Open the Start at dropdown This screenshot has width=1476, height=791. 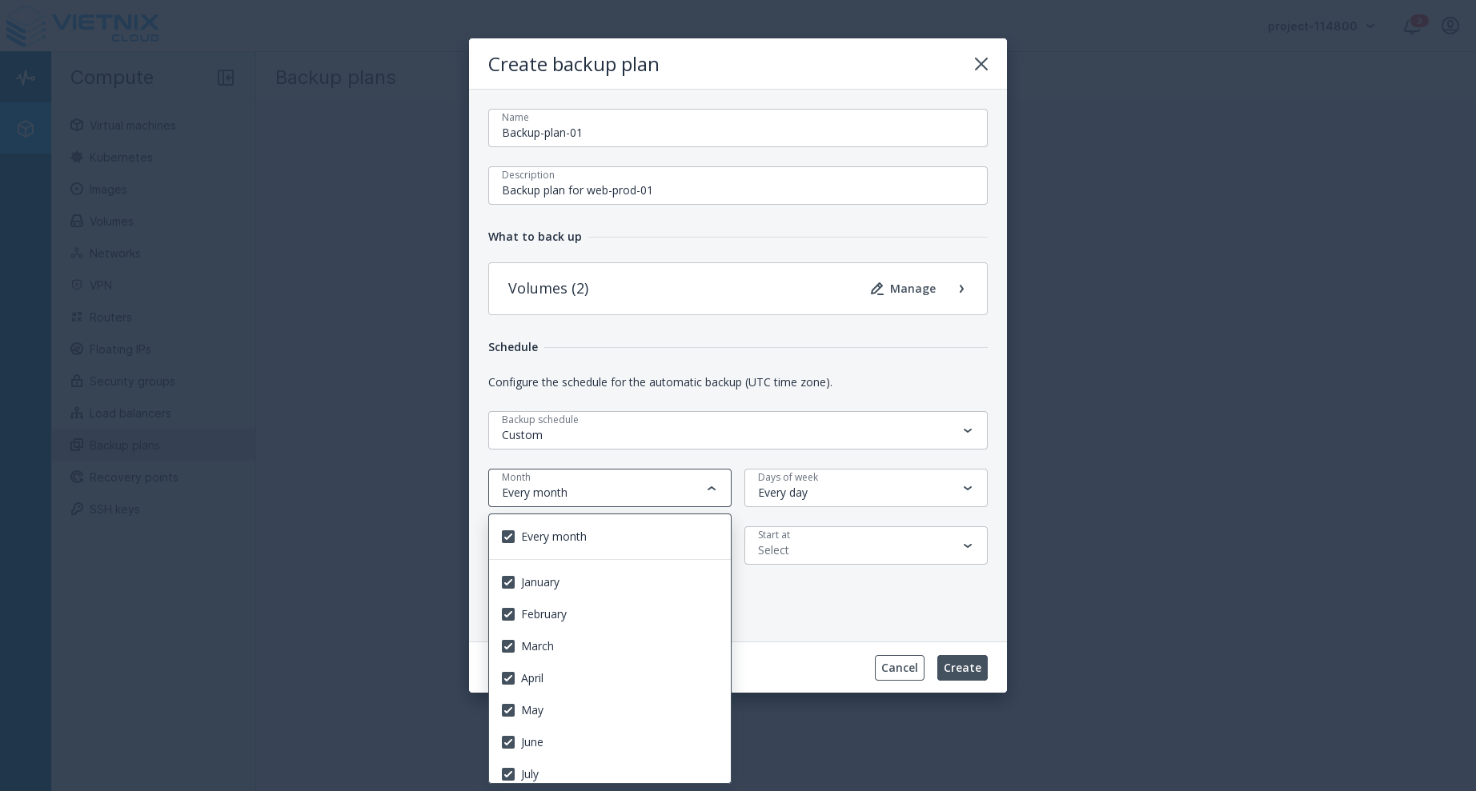pos(865,545)
